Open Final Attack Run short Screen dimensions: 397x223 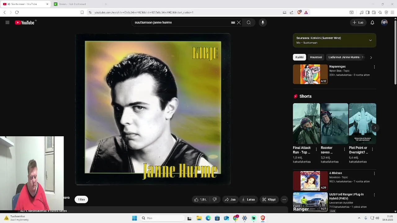pos(306,123)
